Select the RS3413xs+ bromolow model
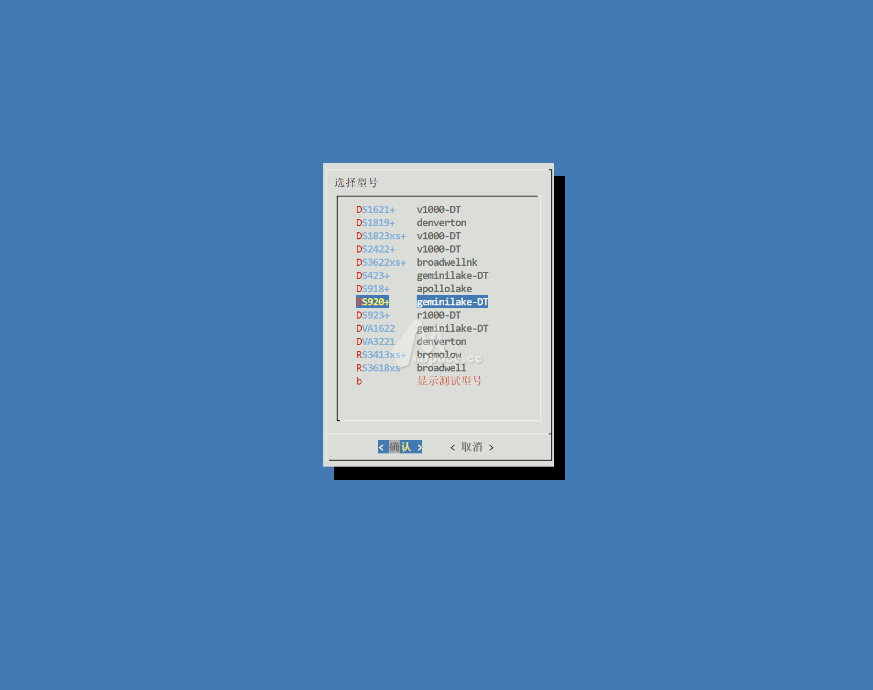The height and width of the screenshot is (690, 873). coord(408,355)
